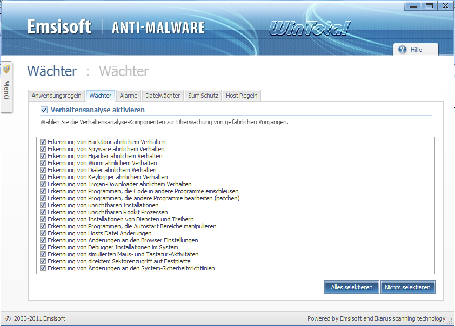455x326 pixels.
Task: Click the "Powered by Emsisoft and Ikarus" status text
Action: tap(376, 318)
